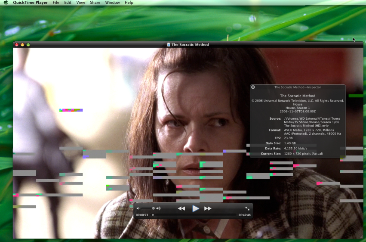366x242 pixels.
Task: Close the Inspector panel
Action: 253,87
